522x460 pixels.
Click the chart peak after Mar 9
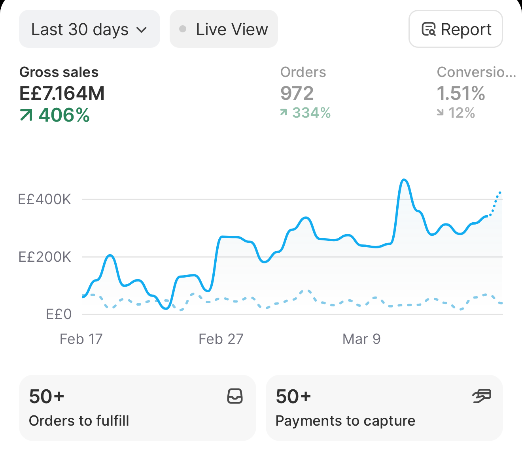404,180
